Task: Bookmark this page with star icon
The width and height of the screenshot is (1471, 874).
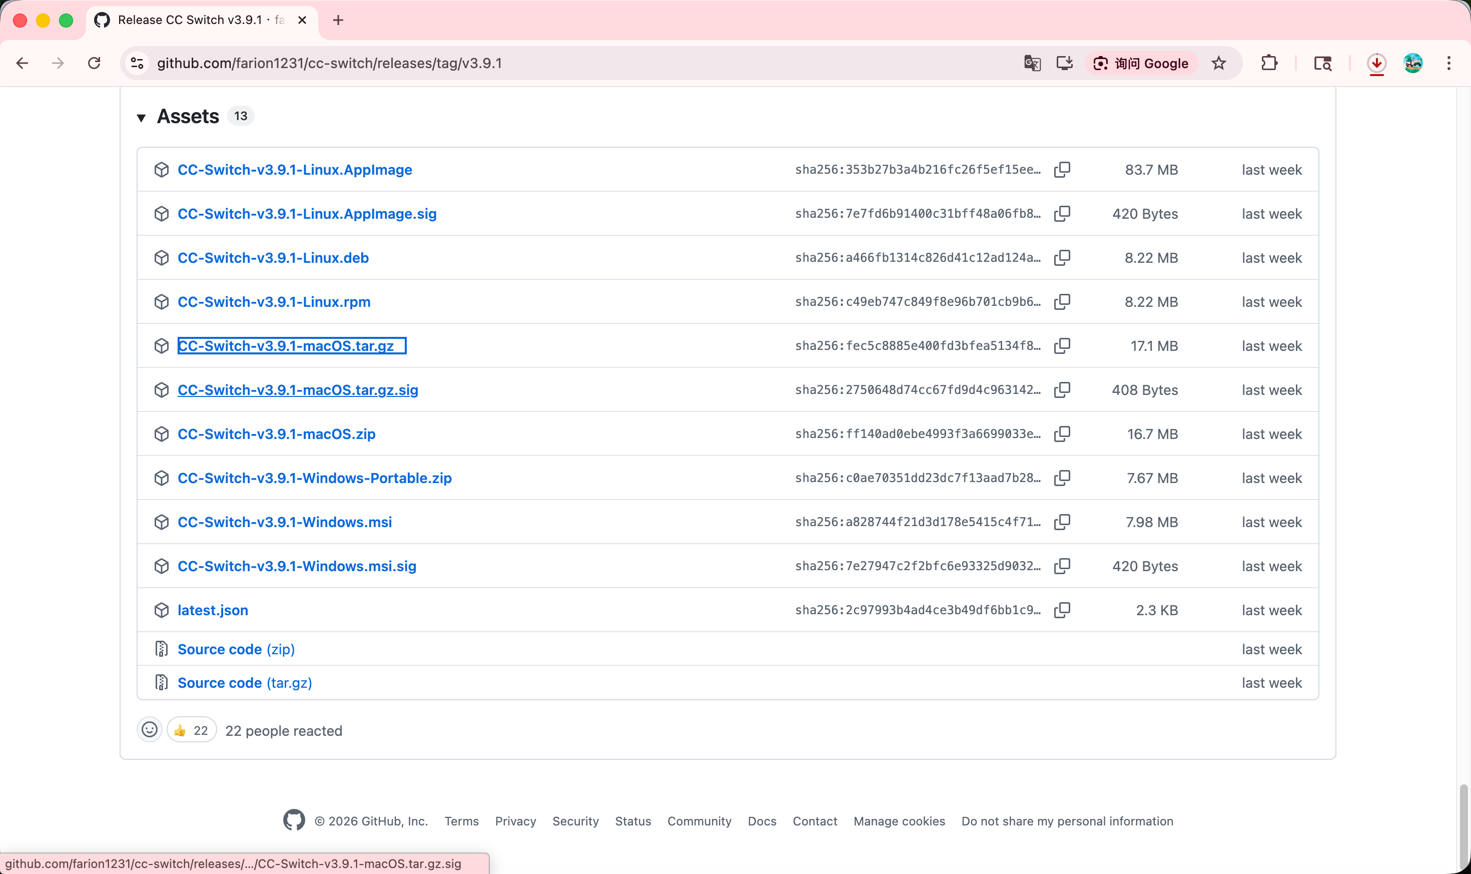Action: (1218, 63)
